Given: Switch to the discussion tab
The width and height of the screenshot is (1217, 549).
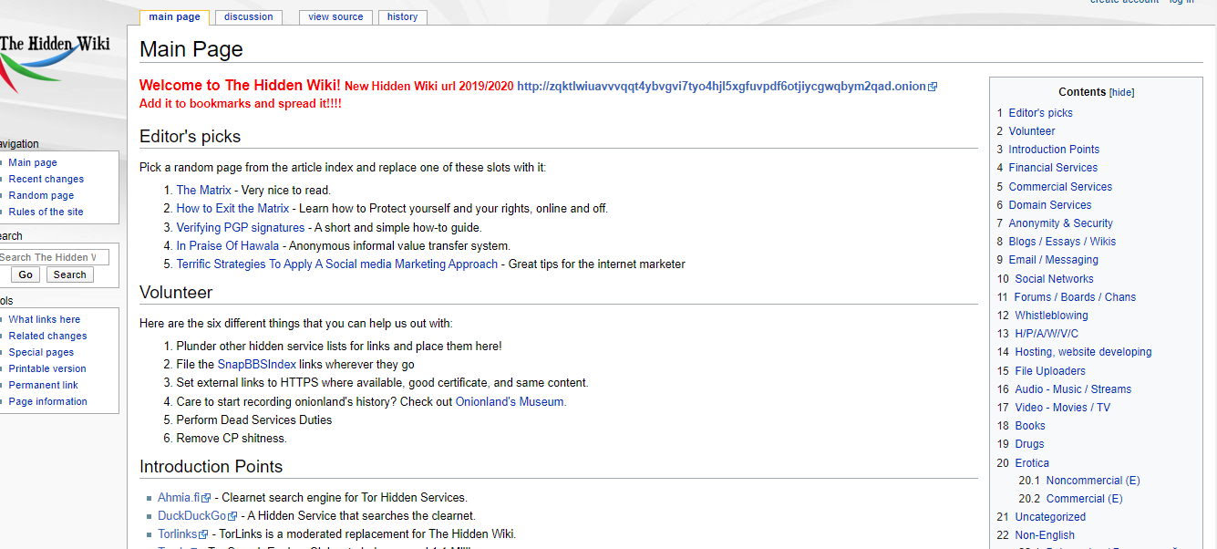Looking at the screenshot, I should point(249,17).
